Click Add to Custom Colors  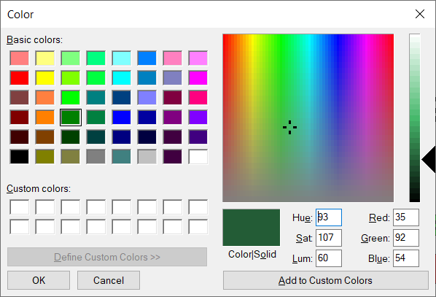click(x=326, y=280)
